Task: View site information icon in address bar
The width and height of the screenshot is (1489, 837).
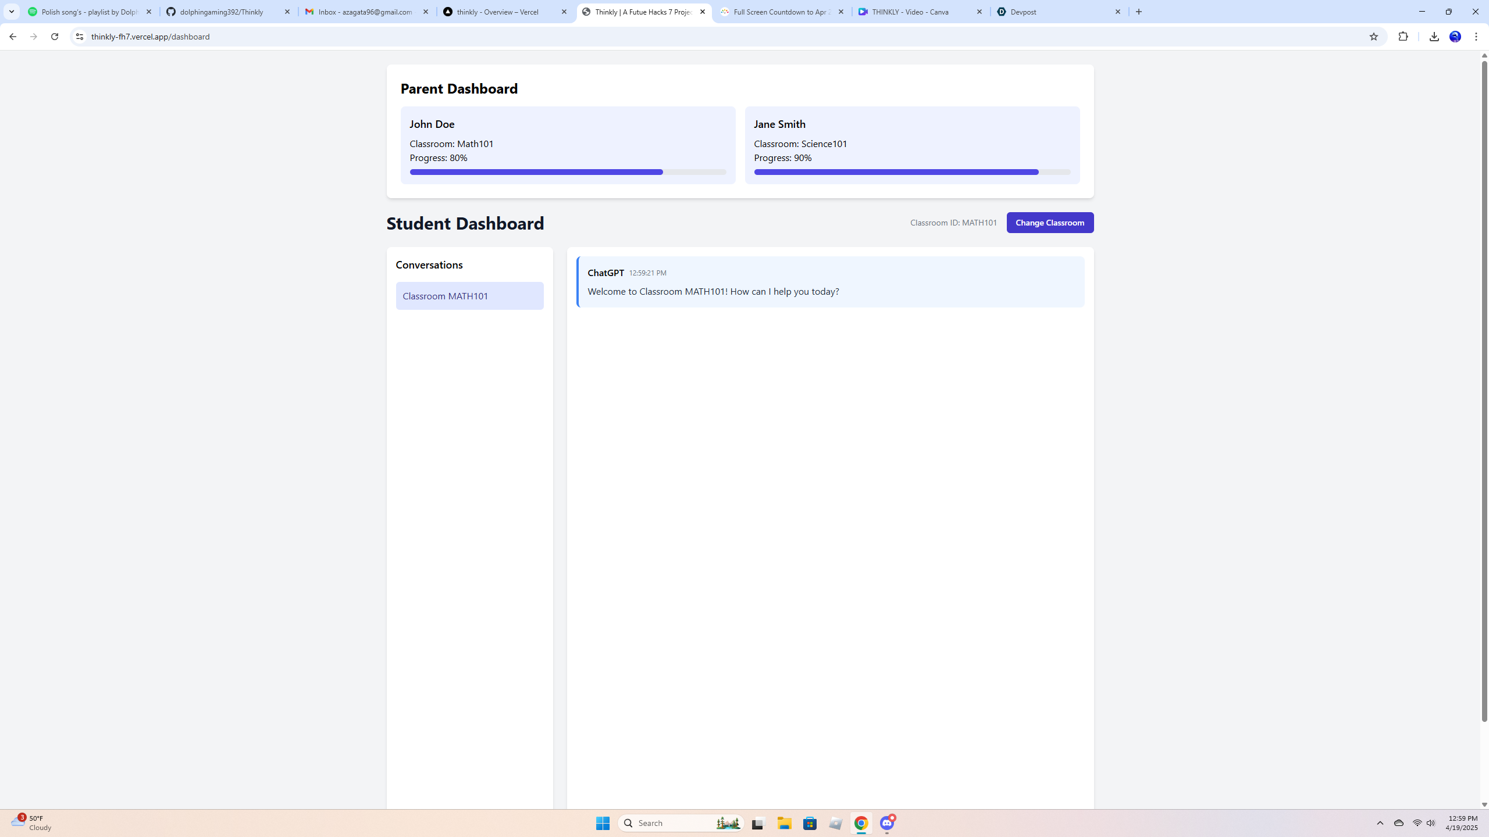Action: pos(80,37)
